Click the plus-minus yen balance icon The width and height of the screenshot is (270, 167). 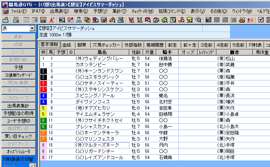250,20
